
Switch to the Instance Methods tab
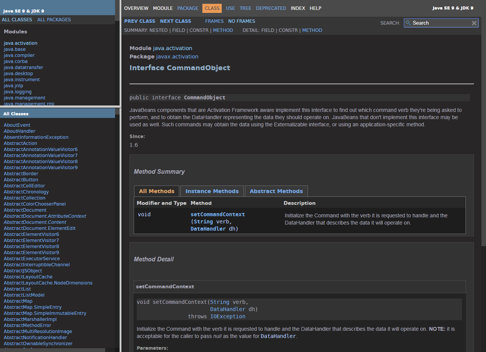click(212, 191)
